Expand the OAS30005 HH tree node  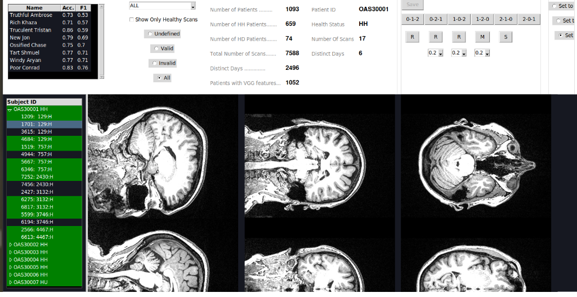[x=10, y=267]
